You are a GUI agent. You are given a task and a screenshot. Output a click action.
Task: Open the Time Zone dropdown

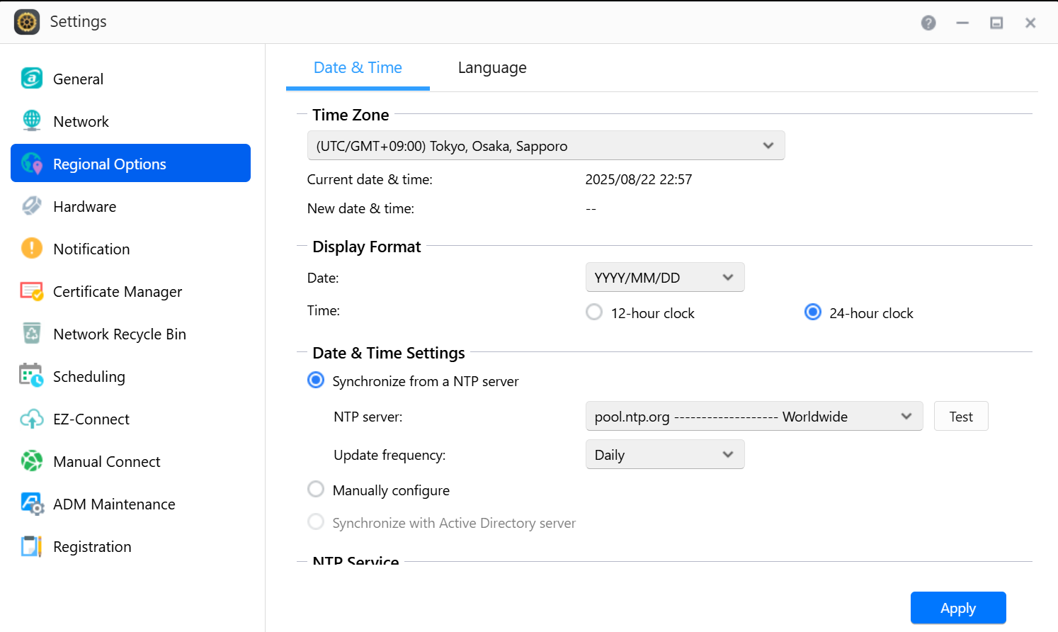tap(545, 146)
